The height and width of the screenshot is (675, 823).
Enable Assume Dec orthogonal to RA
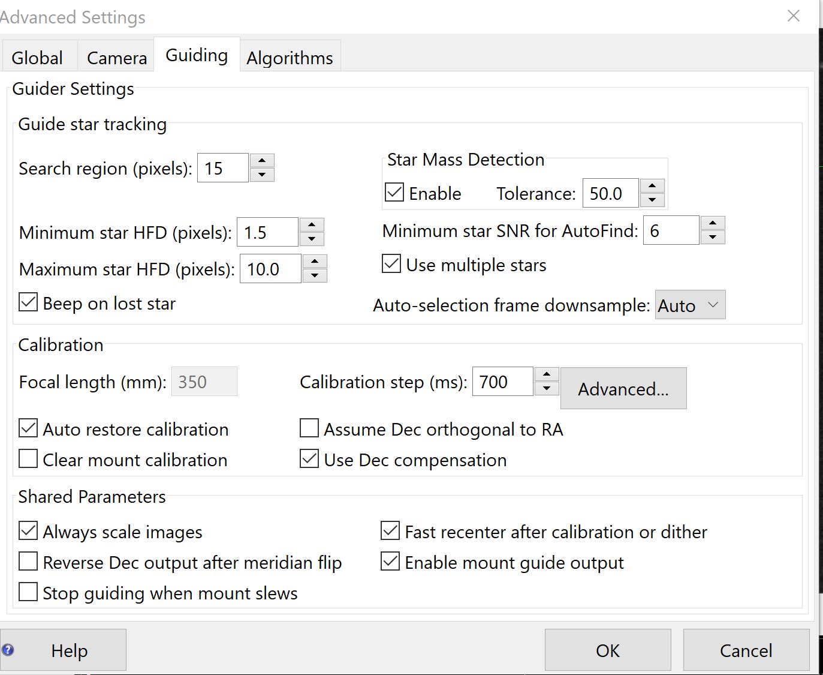[309, 428]
